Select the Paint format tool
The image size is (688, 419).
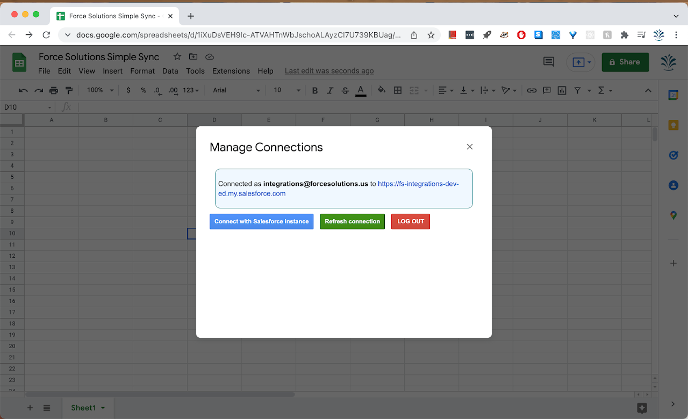(69, 90)
